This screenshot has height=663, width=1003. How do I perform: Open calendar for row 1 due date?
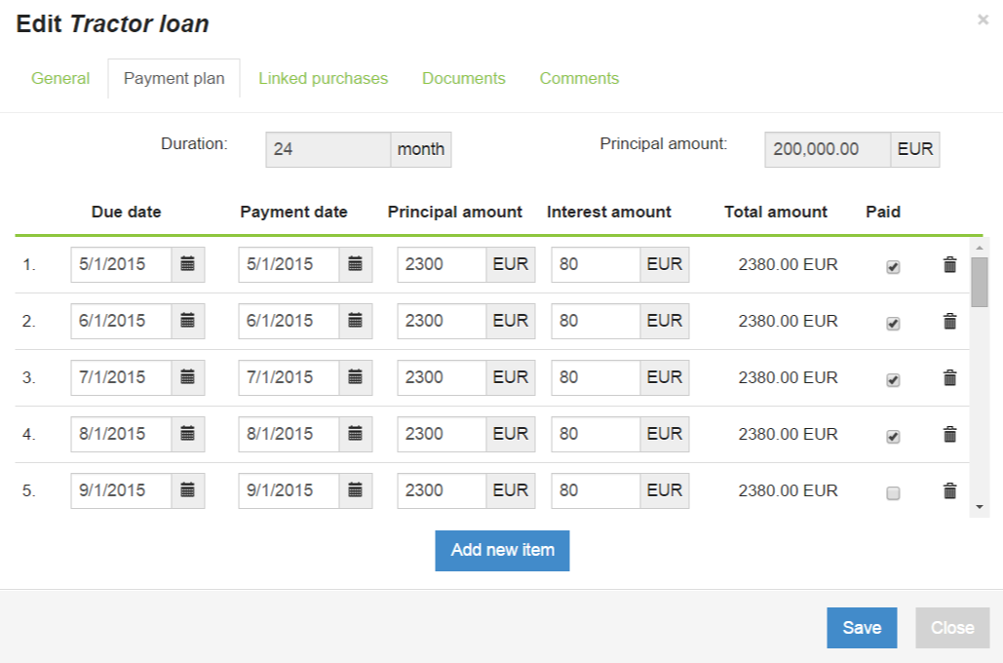[x=188, y=264]
